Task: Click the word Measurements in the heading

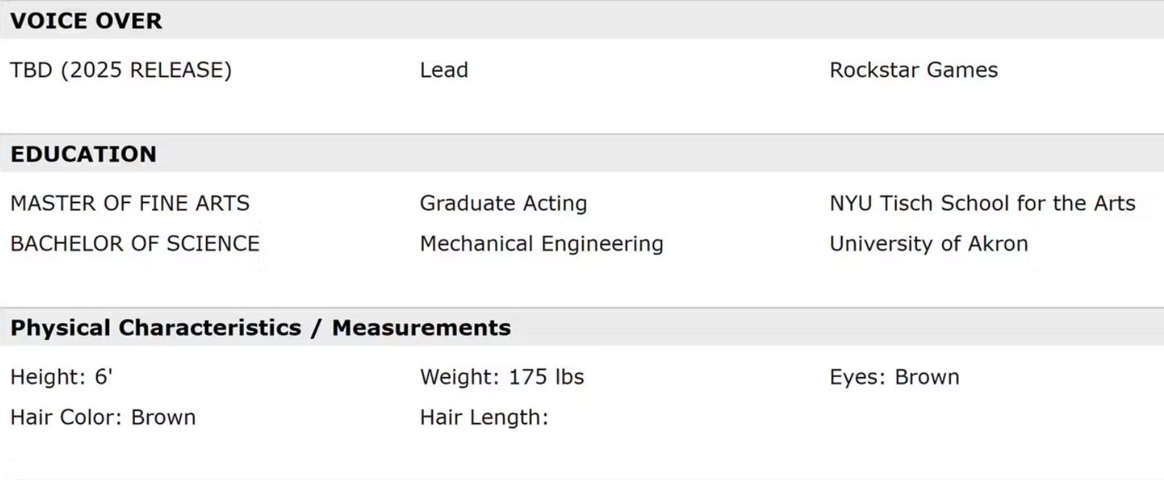Action: coord(421,327)
